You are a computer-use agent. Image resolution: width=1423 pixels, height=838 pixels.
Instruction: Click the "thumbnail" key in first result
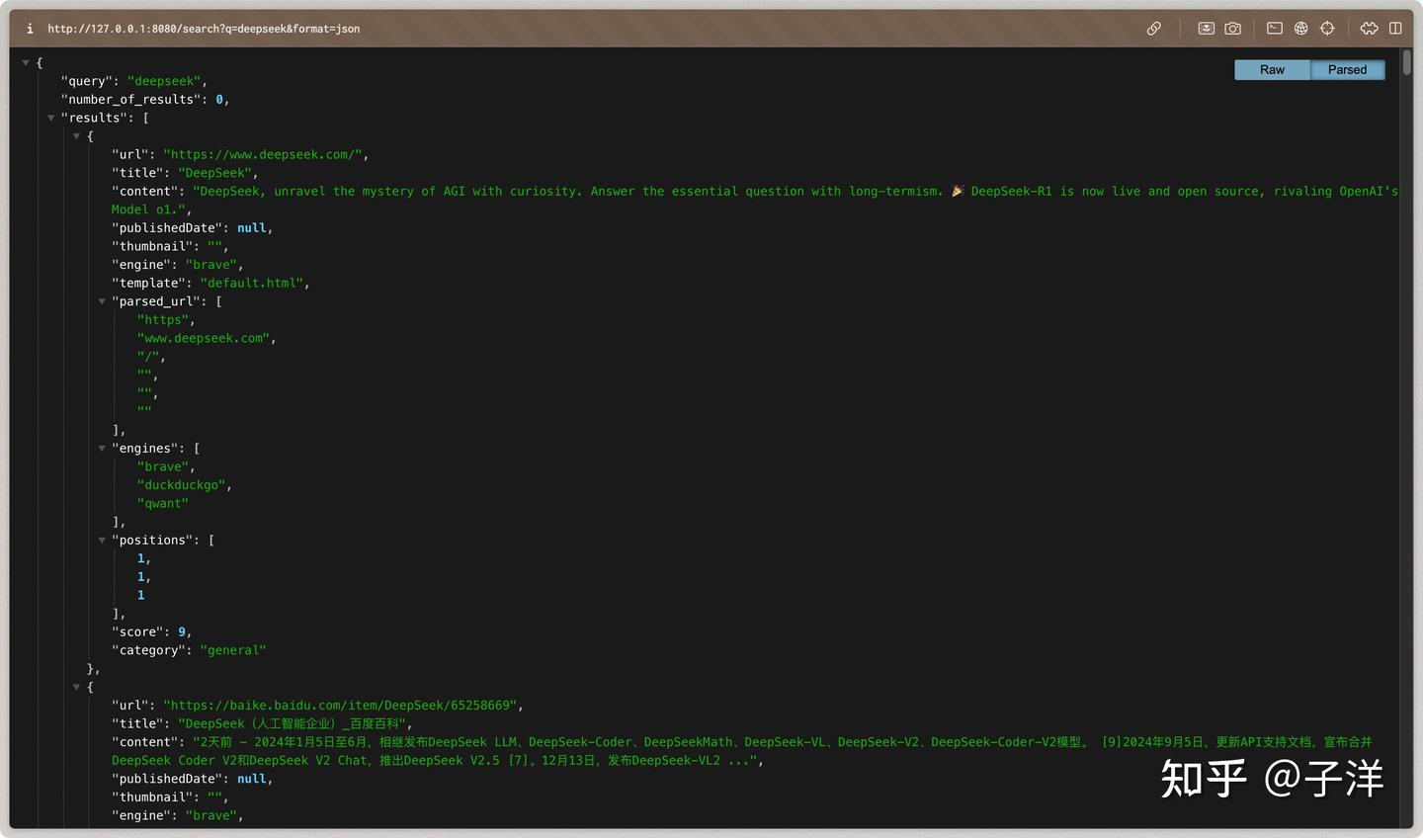coord(152,247)
